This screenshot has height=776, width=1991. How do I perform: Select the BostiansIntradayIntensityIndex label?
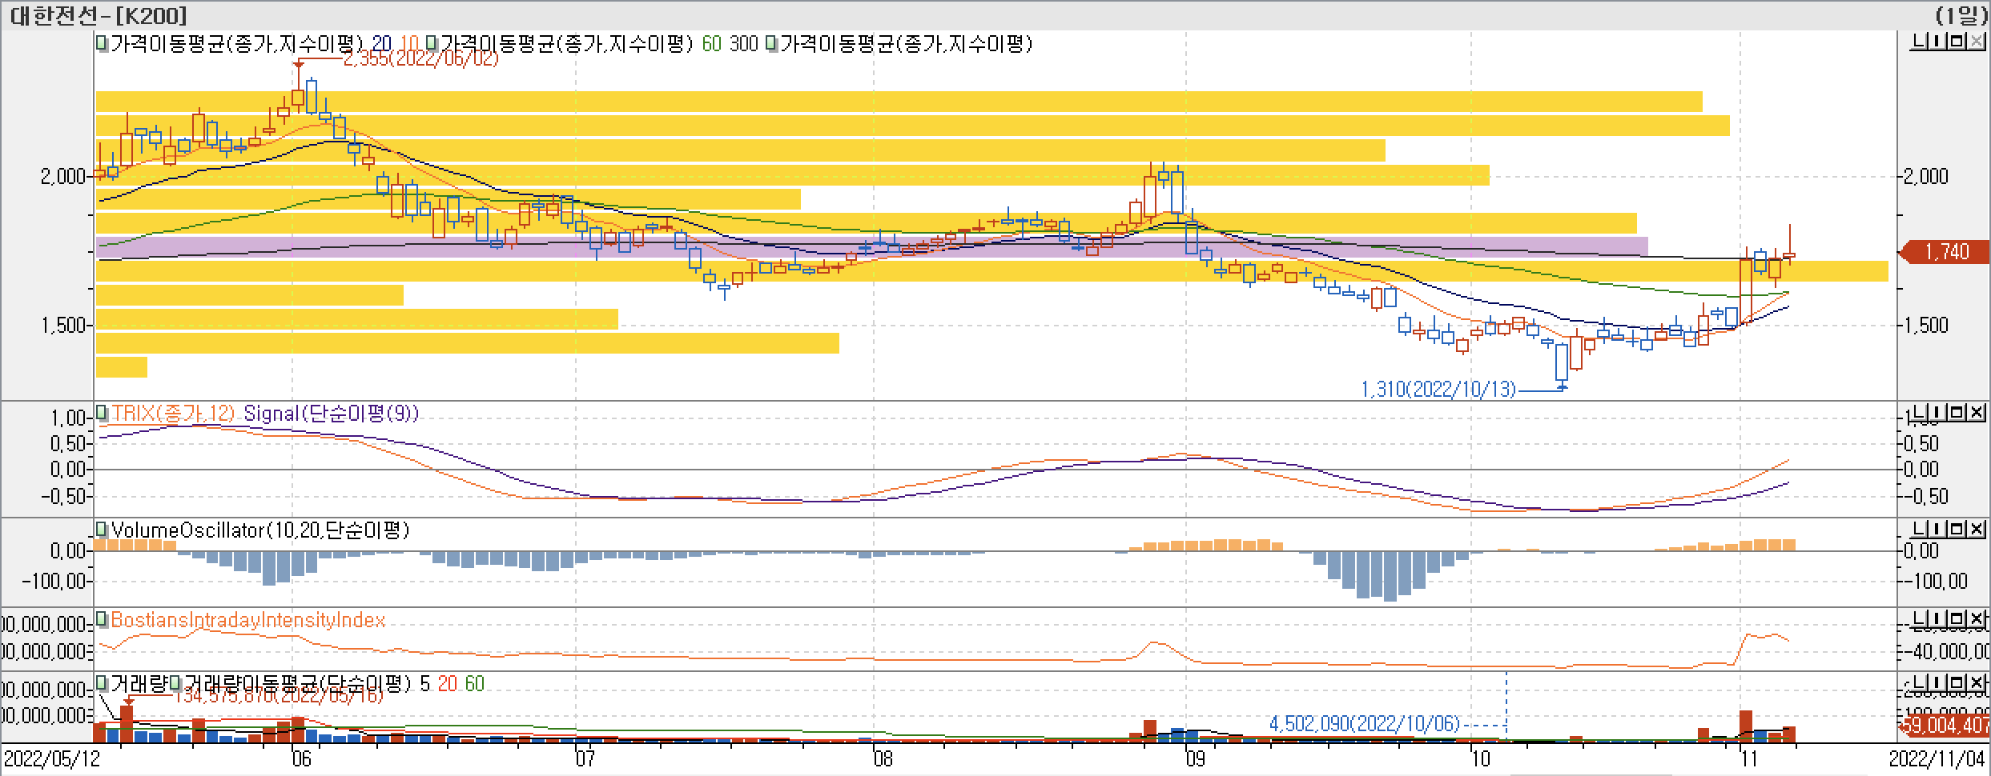click(x=247, y=620)
